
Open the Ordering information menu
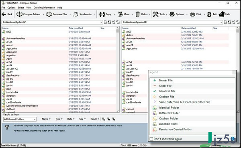click(44, 8)
